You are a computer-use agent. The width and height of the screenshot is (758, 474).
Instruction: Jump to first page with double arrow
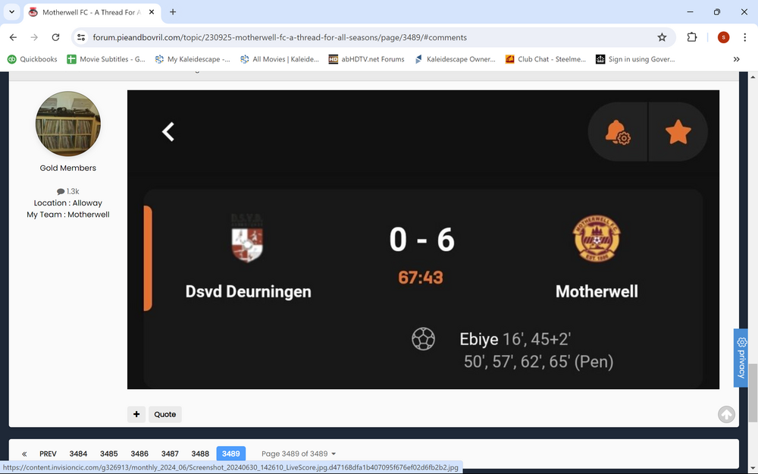(x=24, y=454)
